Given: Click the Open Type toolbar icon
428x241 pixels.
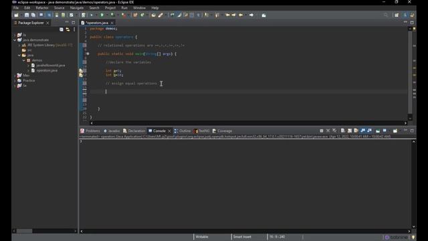Looking at the screenshot, I should [153, 15].
